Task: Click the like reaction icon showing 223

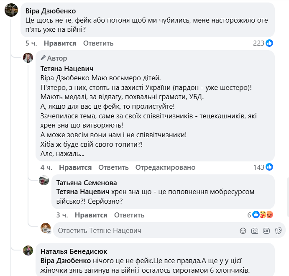Action: click(270, 43)
